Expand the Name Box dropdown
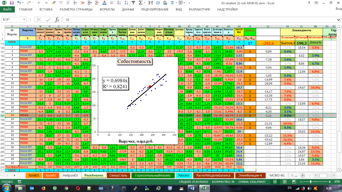 (24, 20)
